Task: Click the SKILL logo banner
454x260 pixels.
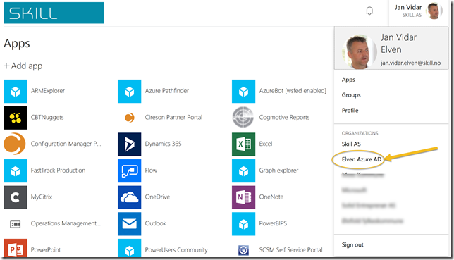Action: point(54,13)
